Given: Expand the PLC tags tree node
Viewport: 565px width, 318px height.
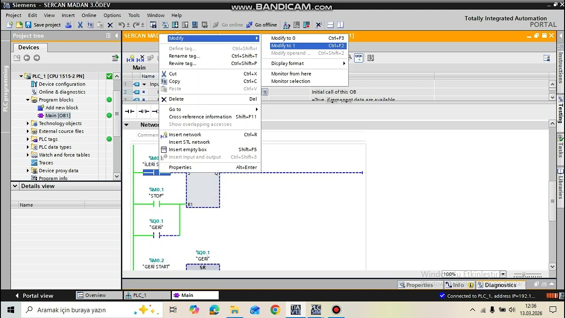Looking at the screenshot, I should 28,139.
